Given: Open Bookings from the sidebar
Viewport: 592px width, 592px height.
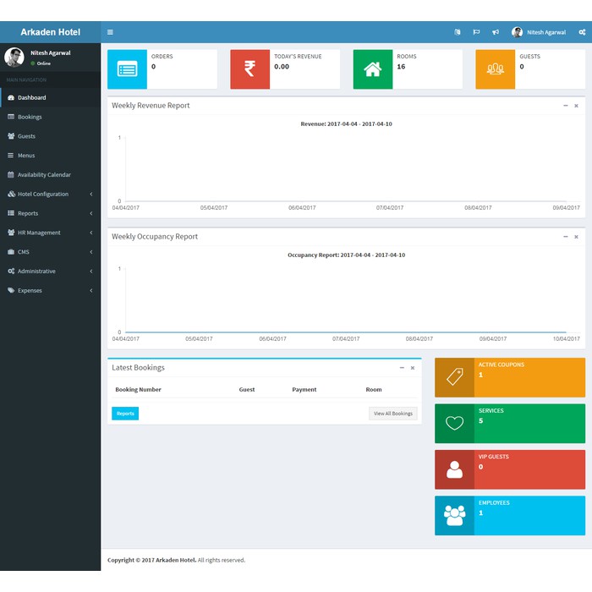Looking at the screenshot, I should pos(30,117).
